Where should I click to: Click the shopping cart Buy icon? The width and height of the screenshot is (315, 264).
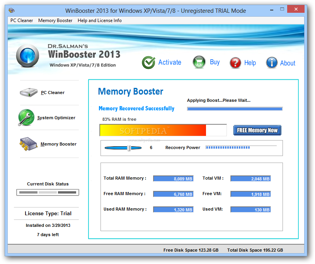pos(199,62)
